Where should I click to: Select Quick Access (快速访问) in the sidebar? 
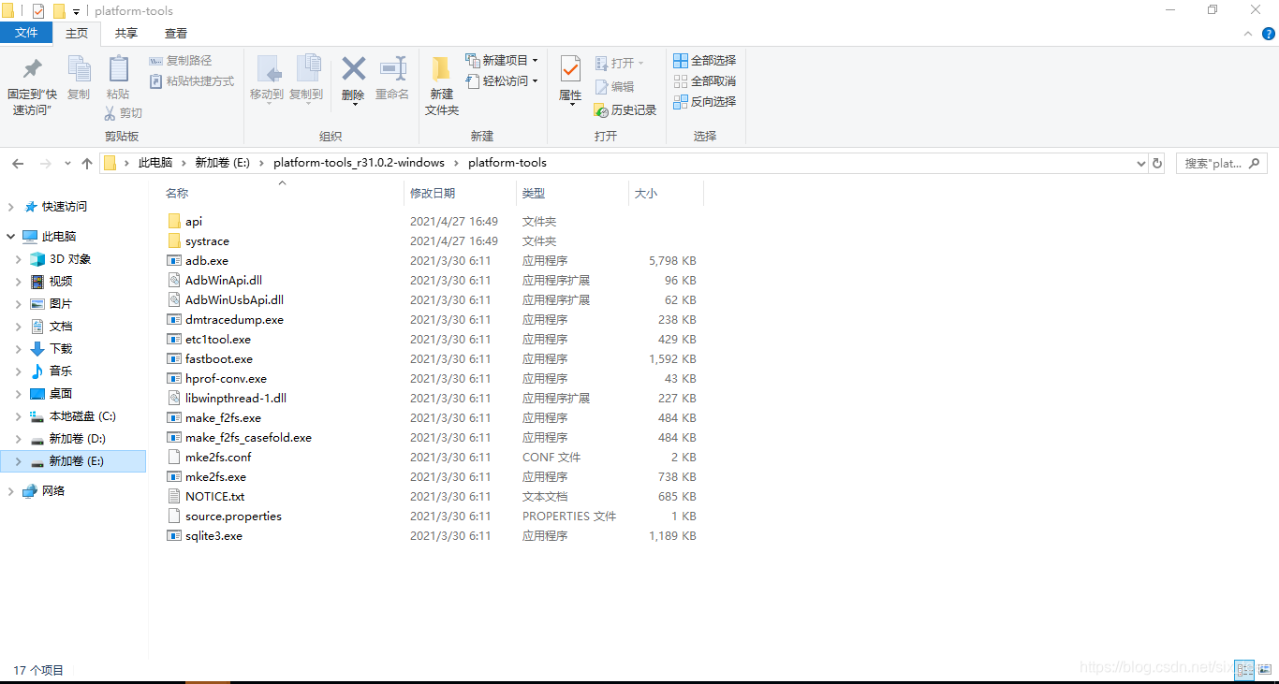pos(65,207)
